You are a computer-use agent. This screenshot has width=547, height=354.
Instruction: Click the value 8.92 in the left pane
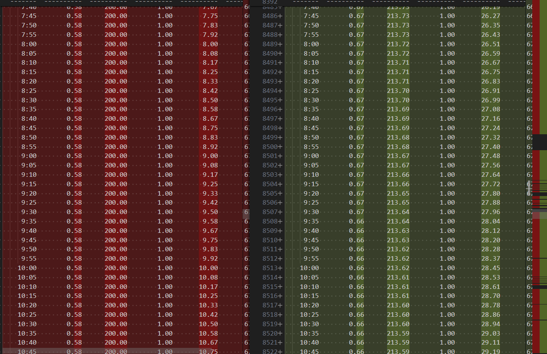pos(210,147)
